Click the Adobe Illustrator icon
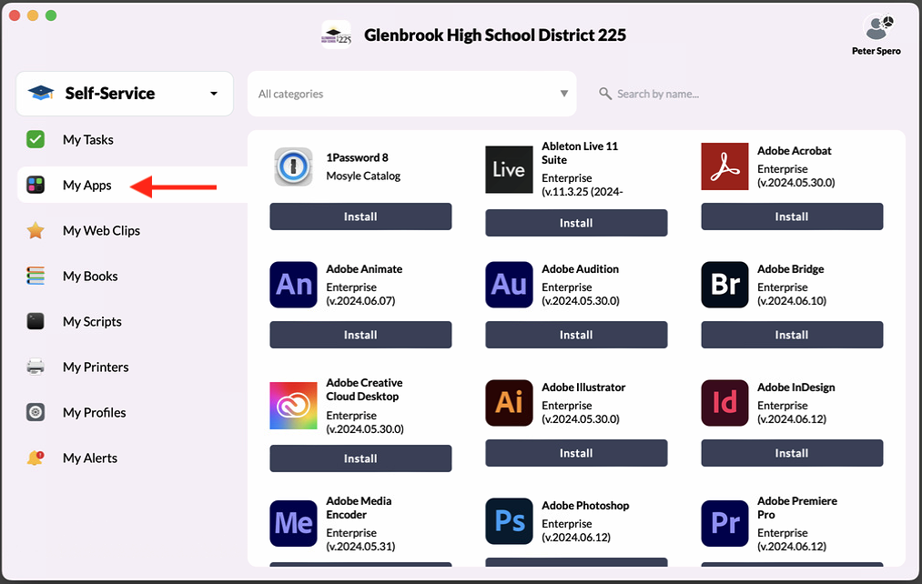 coord(509,402)
